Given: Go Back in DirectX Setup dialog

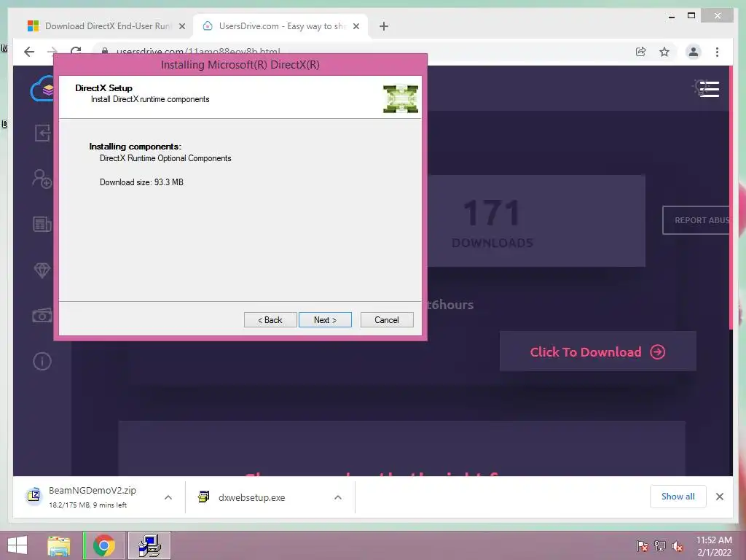Looking at the screenshot, I should pos(270,320).
